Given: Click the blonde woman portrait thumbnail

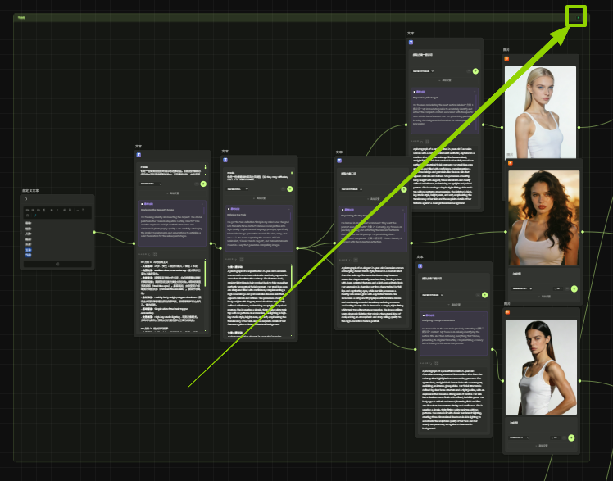Looking at the screenshot, I should 540,112.
